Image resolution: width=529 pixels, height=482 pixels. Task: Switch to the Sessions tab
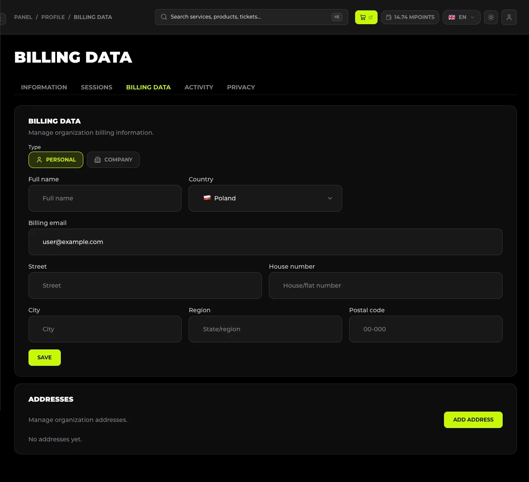point(97,87)
